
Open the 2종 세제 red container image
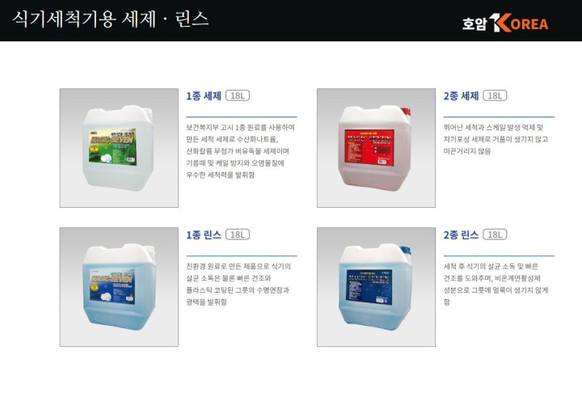[376, 148]
